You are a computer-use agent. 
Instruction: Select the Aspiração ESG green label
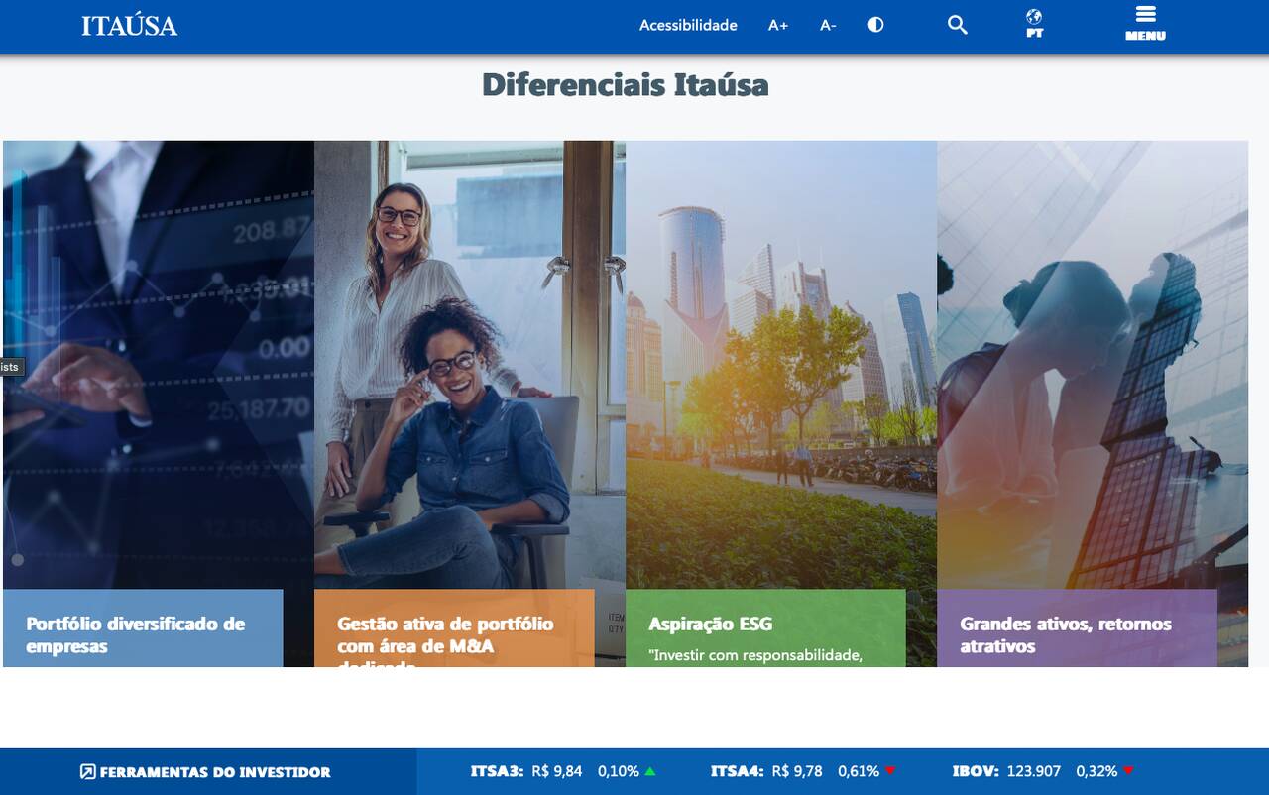click(765, 628)
